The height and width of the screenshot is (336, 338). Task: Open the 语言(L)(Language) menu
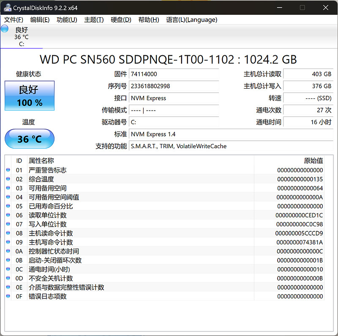pos(192,20)
